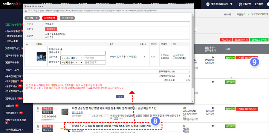
Task: Open the 03구매진행 step tab
Action: (68, 18)
